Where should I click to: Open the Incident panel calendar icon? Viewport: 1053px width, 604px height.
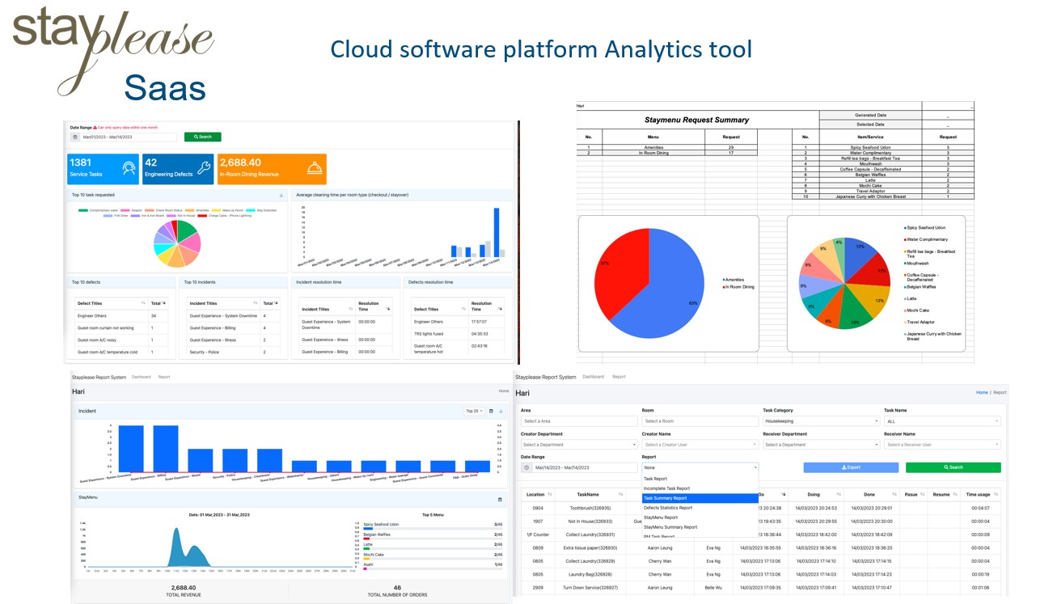click(492, 411)
